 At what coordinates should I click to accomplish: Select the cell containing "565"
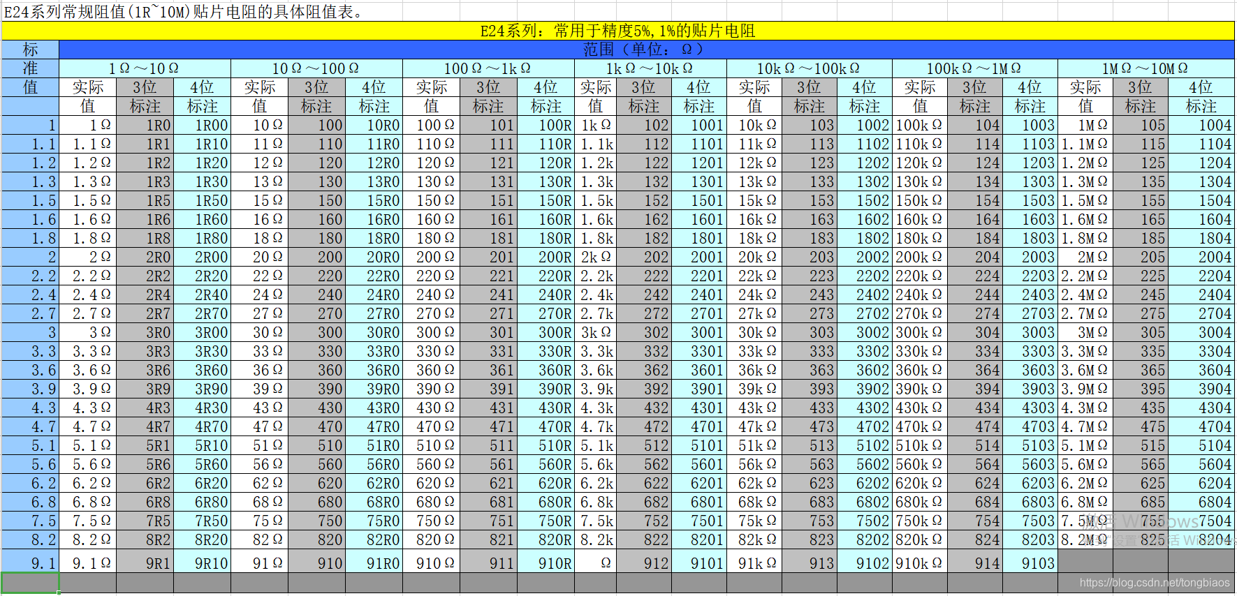(x=1141, y=464)
